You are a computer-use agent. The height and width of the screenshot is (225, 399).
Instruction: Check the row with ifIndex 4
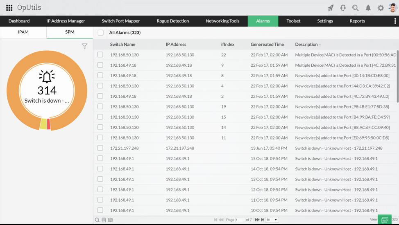[100, 86]
